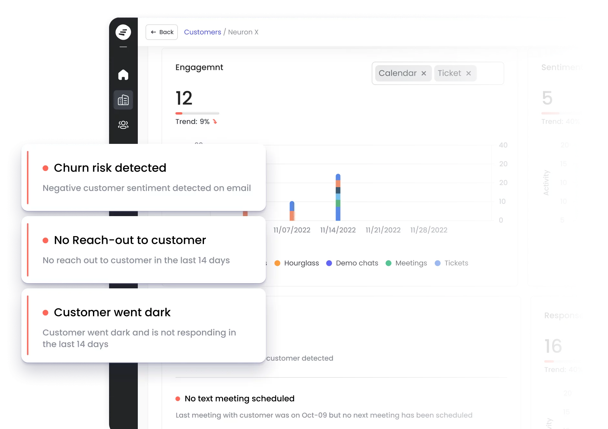Remove the Calendar filter tag
The width and height of the screenshot is (608, 429).
coord(424,74)
